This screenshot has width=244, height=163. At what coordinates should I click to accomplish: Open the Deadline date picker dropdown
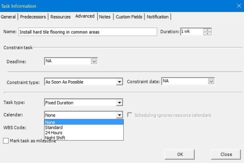(94, 61)
